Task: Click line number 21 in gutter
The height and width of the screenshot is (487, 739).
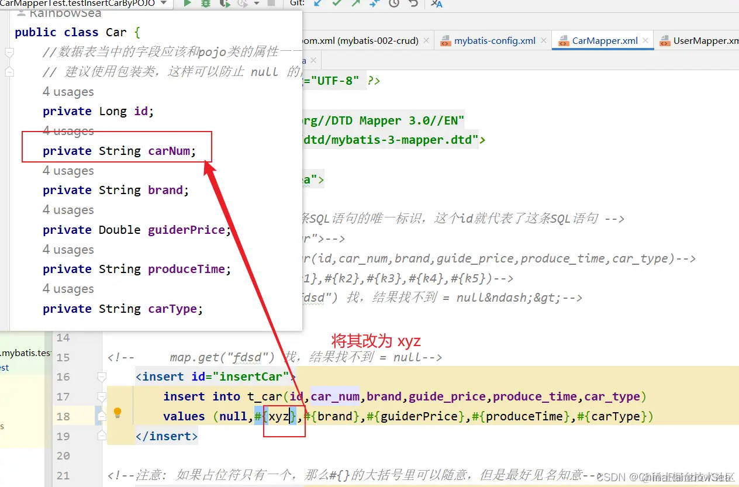Action: [63, 475]
